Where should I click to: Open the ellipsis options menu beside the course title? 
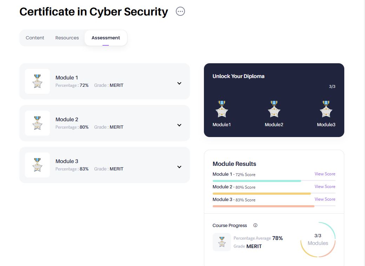(x=180, y=11)
